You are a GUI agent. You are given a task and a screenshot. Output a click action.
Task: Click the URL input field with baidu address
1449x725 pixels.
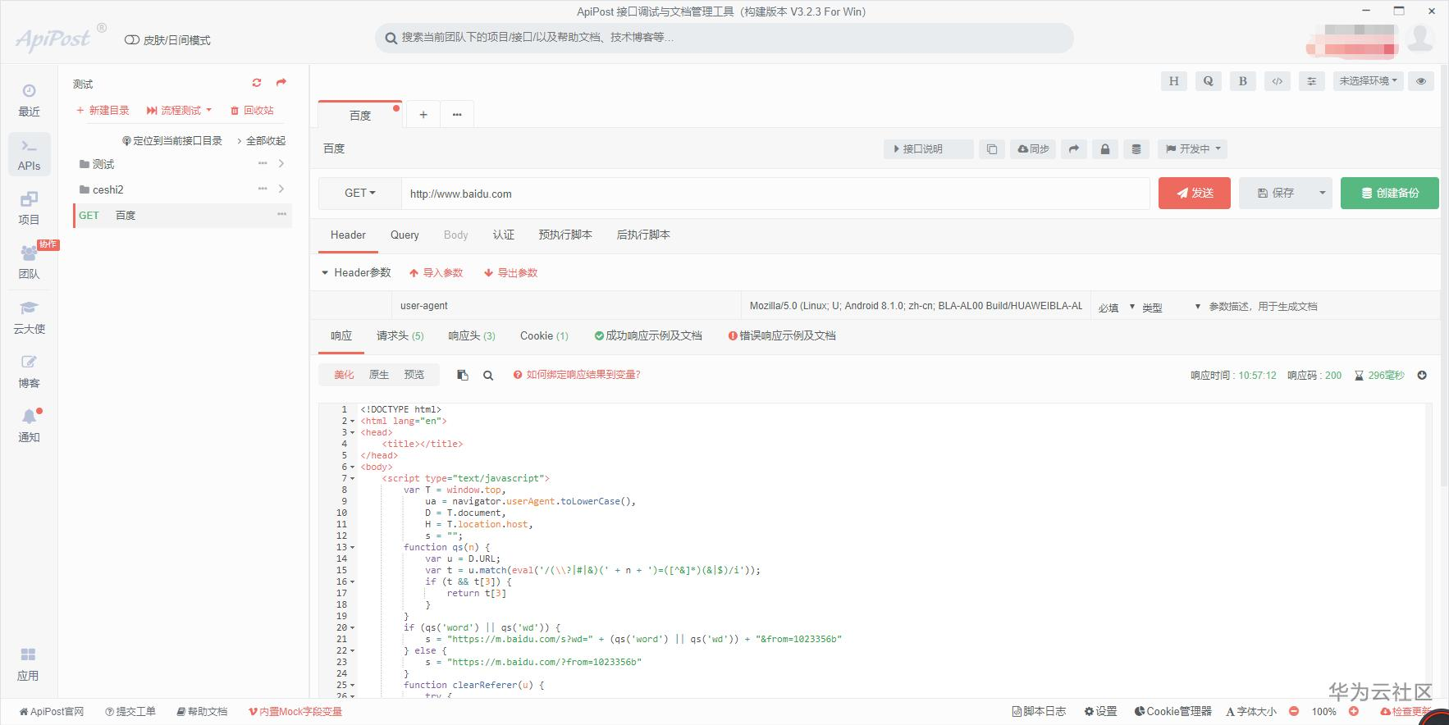(x=775, y=194)
